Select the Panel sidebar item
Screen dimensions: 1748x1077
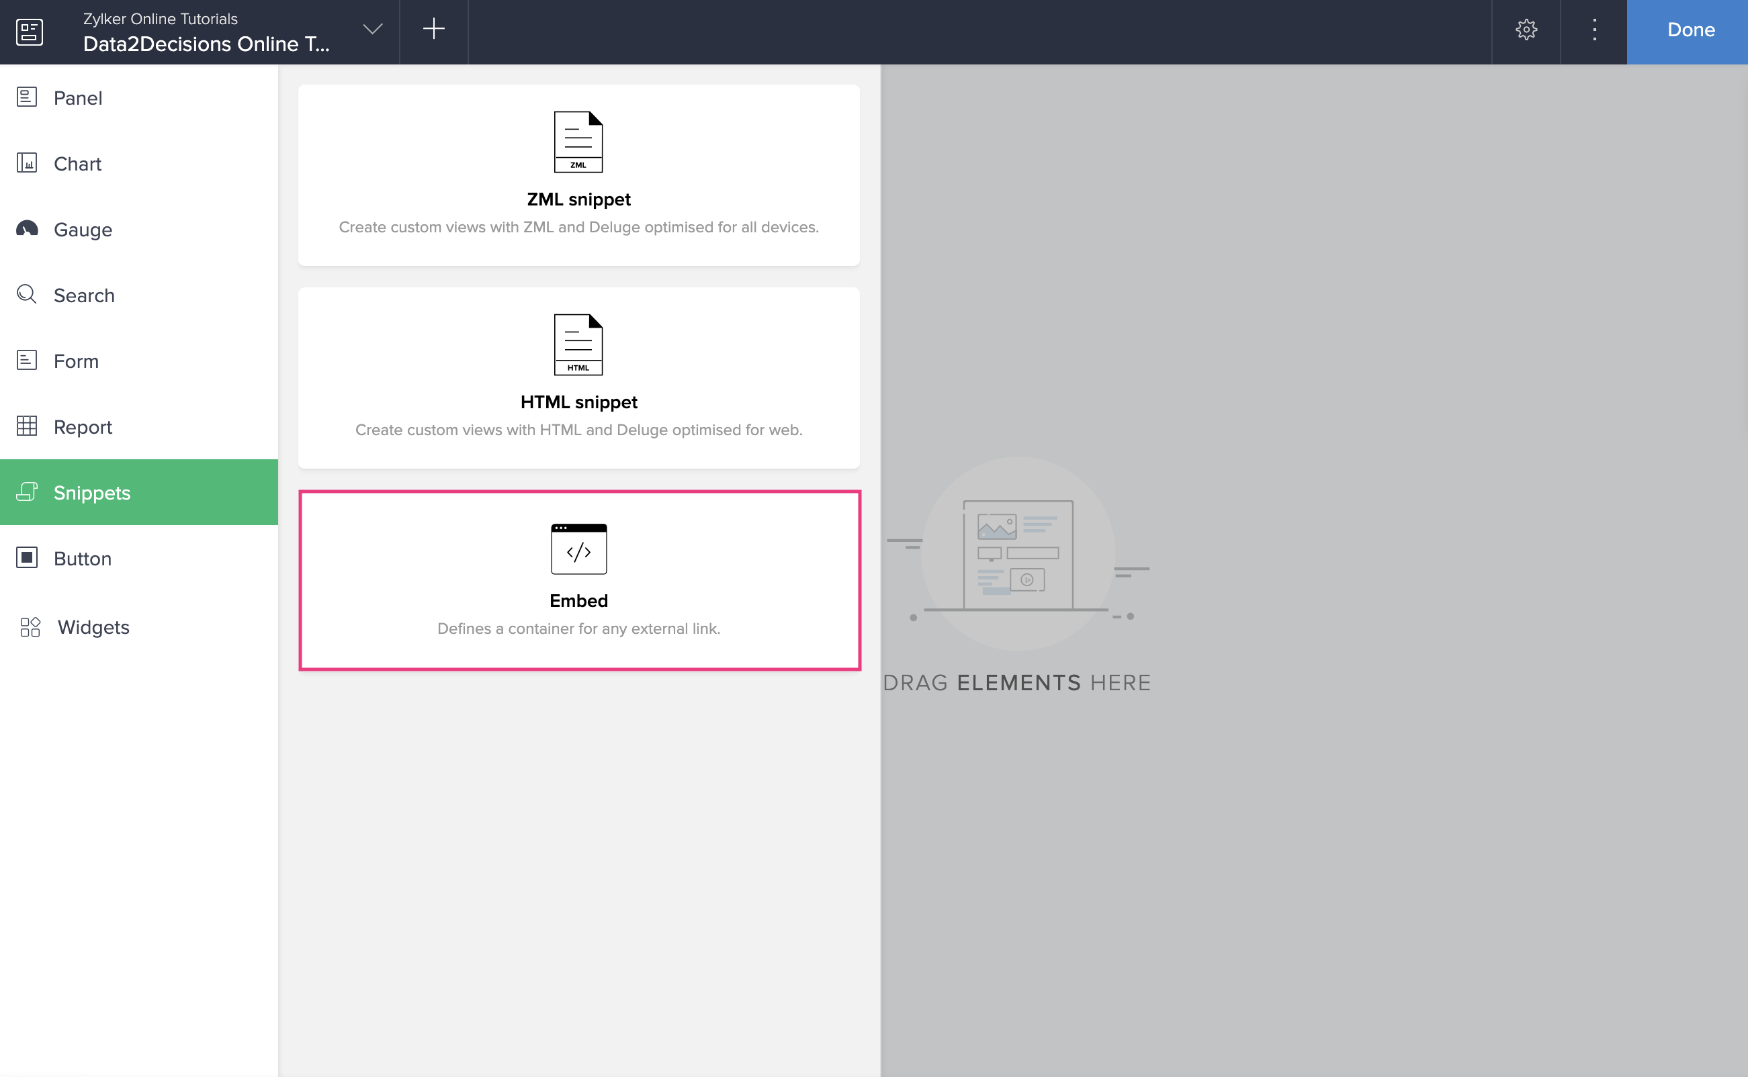click(x=78, y=97)
